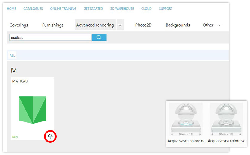Expand the Advanced rendering dropdown arrow
Image resolution: width=250 pixels, height=155 pixels.
pyautogui.click(x=120, y=25)
